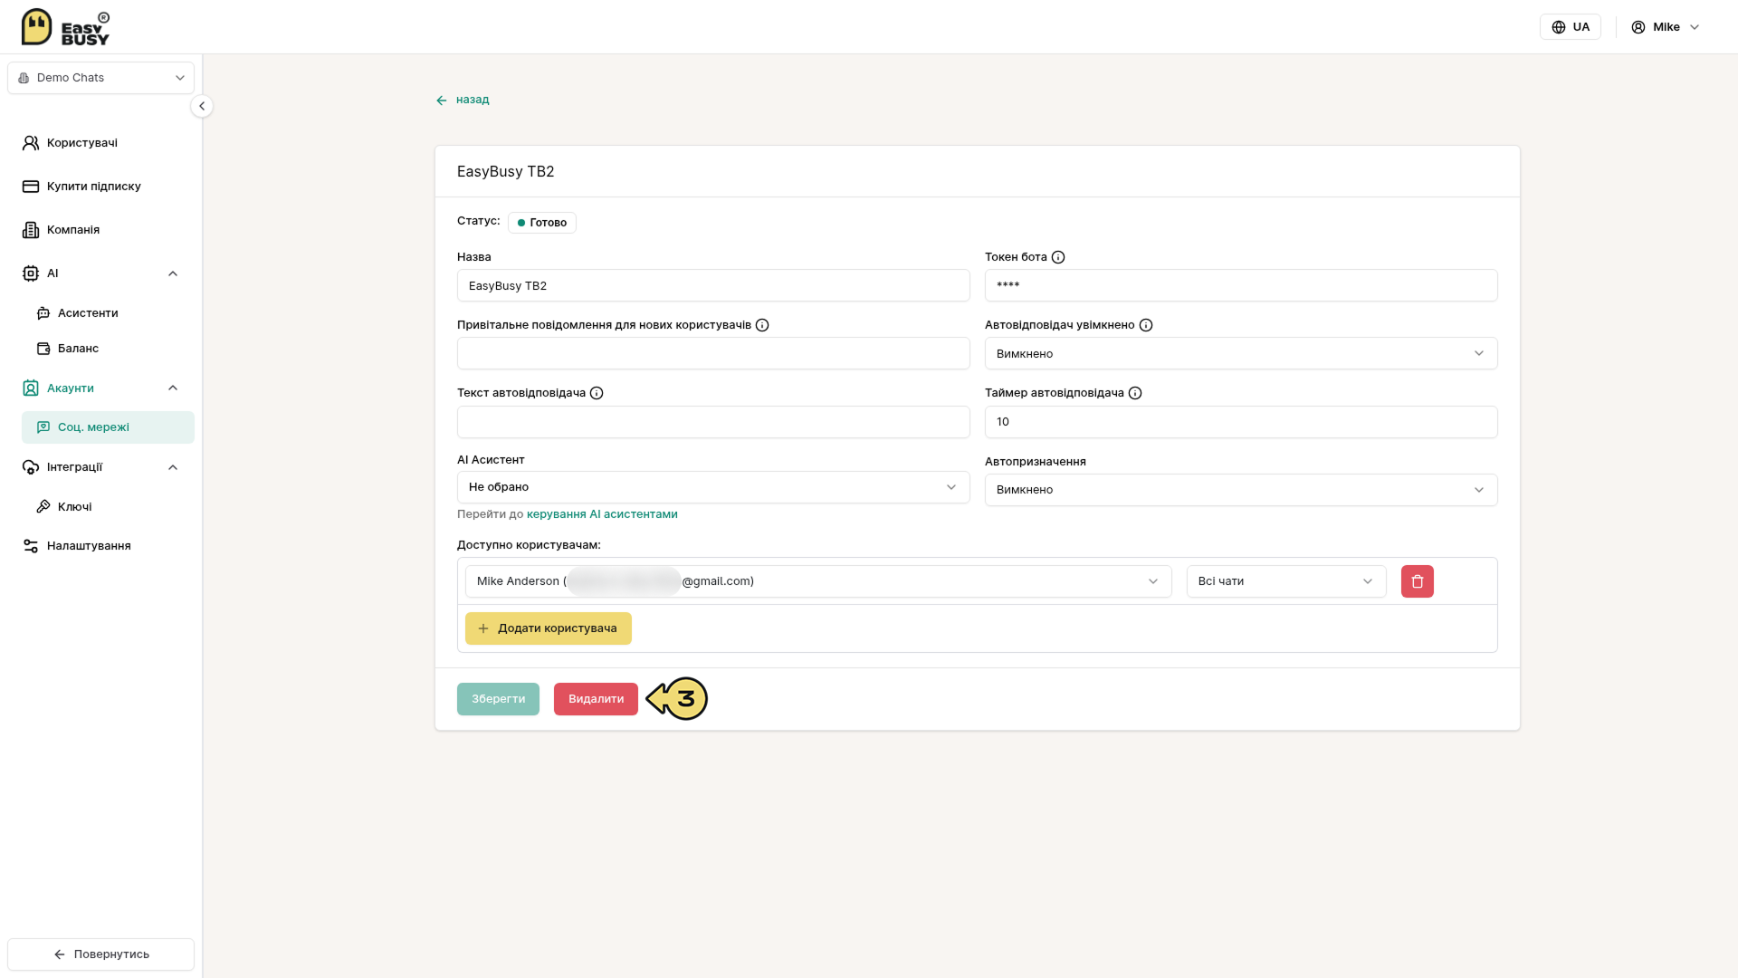Click the Зберегти button
Viewport: 1738px width, 978px height.
click(498, 699)
